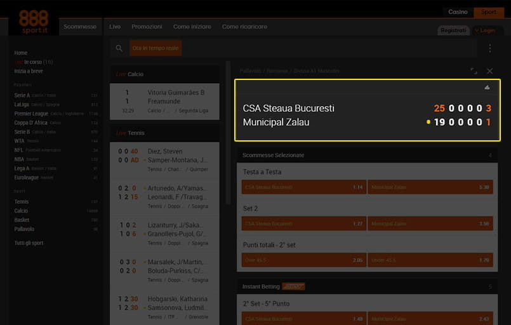Open Marsalek, J/Martin tennis match
This screenshot has height=325, width=511.
pyautogui.click(x=164, y=270)
